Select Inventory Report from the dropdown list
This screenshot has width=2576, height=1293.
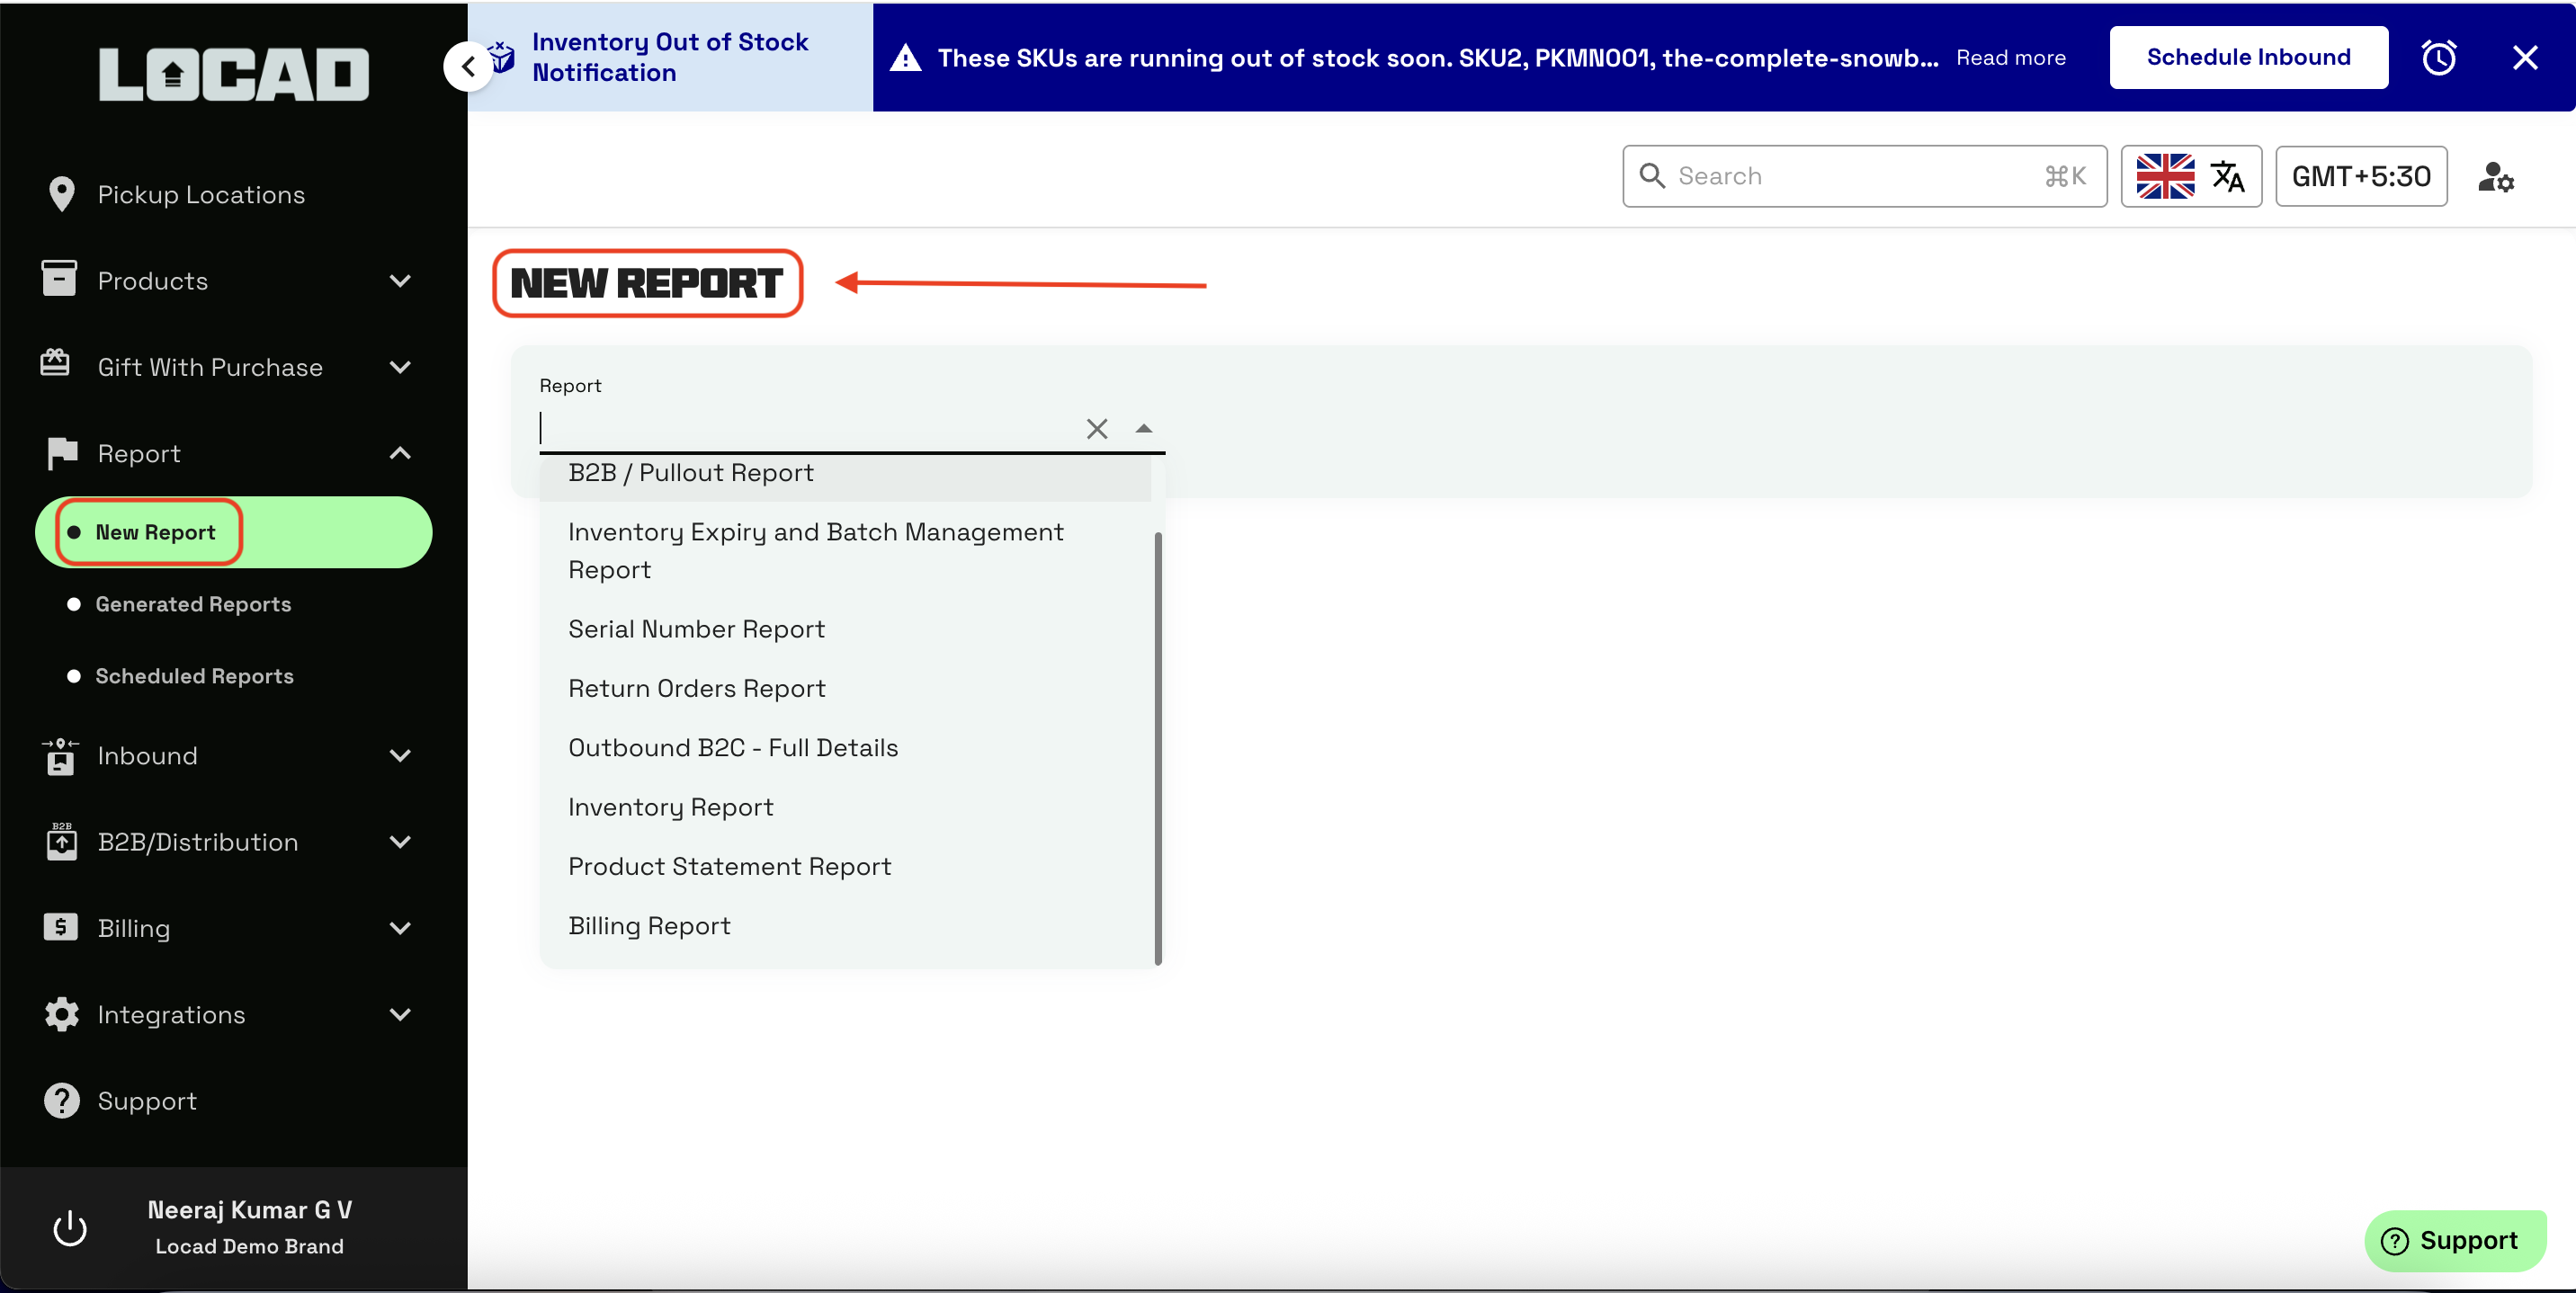point(670,807)
